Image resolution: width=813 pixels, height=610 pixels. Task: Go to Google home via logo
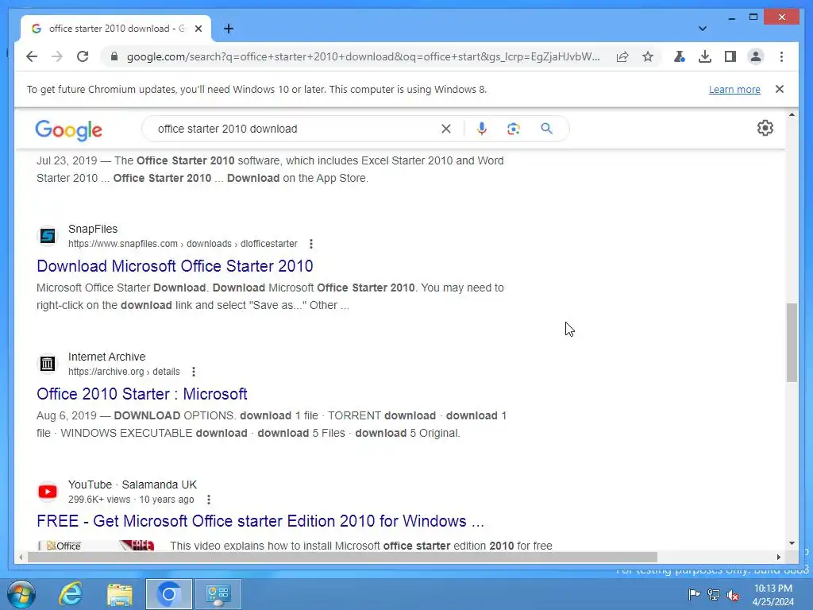[68, 129]
